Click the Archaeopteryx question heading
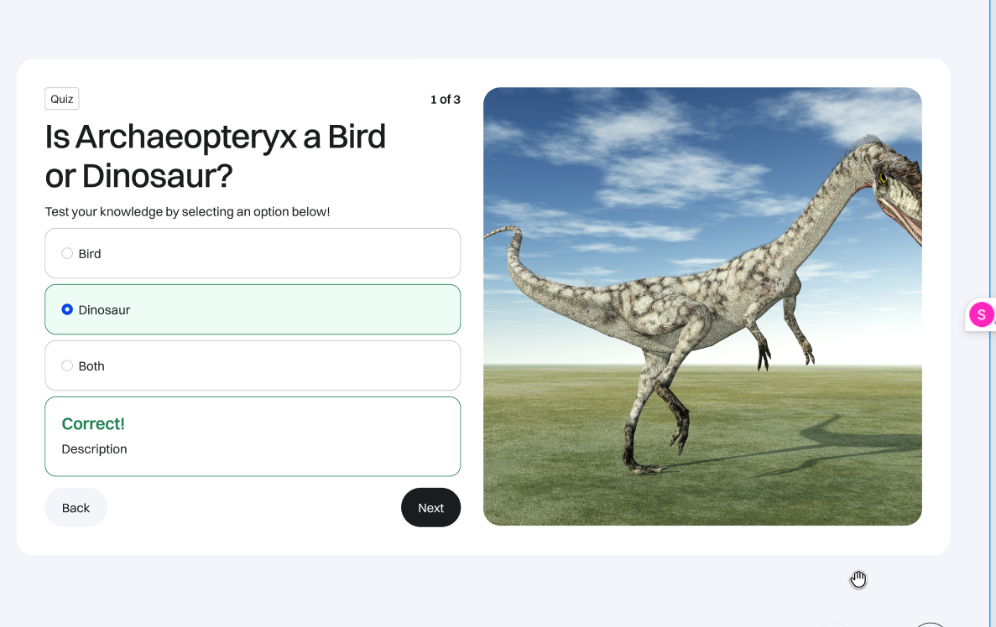 pos(216,156)
